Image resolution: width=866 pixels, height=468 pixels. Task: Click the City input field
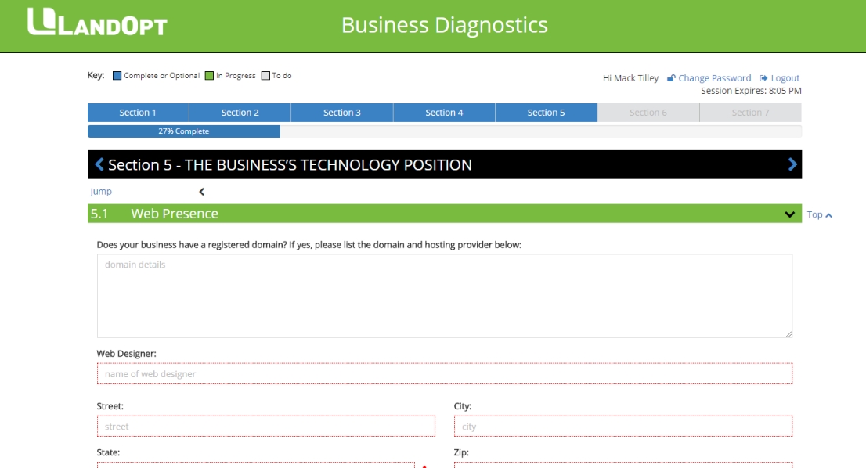622,427
